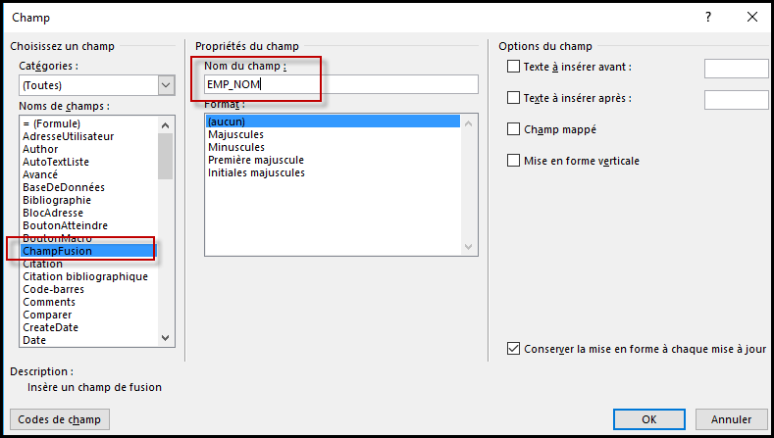Uncheck 'Conserver la mise en forme' checkbox

coord(514,349)
